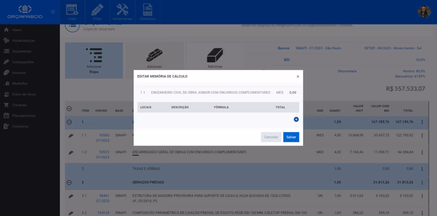The image size is (437, 216).
Task: Open code 104124 link
Action: point(103,213)
